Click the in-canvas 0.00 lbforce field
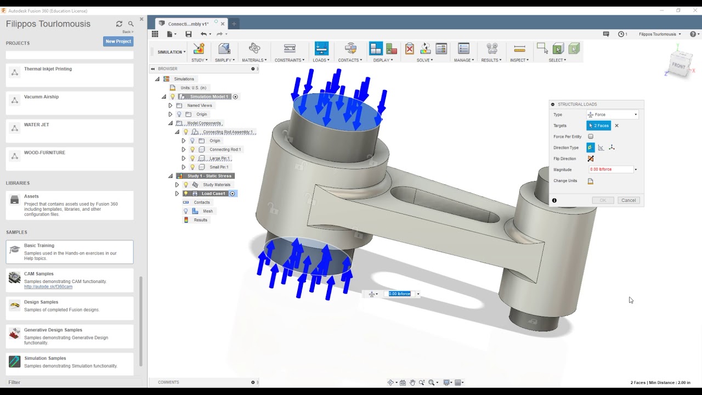 [x=400, y=294]
